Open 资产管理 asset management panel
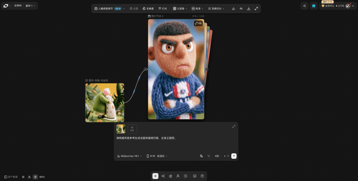This screenshot has width=358, height=181. coord(11,177)
